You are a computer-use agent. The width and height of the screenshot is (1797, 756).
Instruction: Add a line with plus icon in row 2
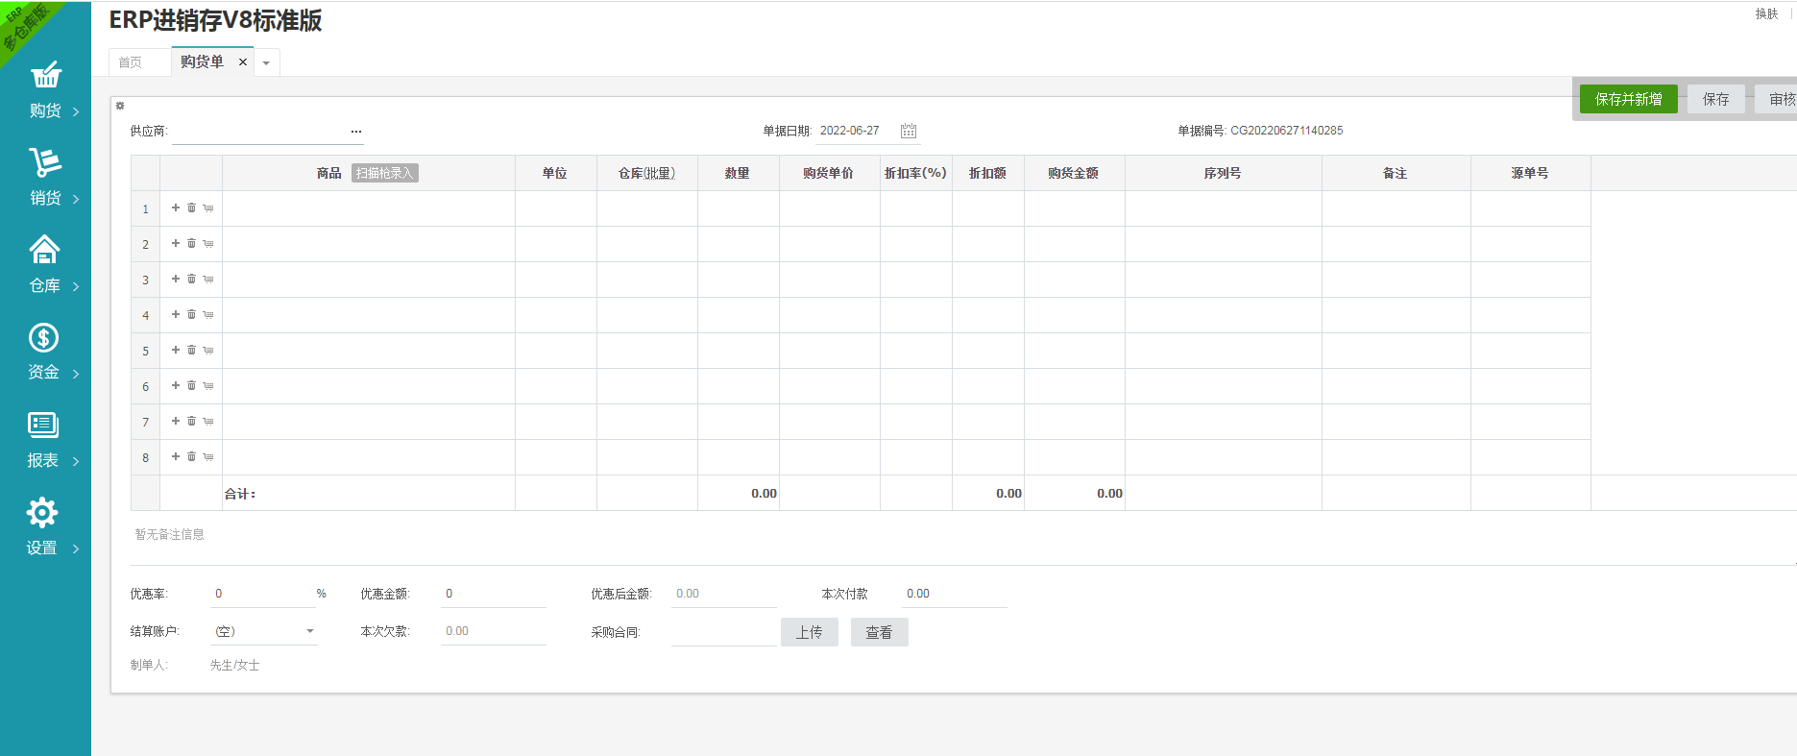click(176, 243)
